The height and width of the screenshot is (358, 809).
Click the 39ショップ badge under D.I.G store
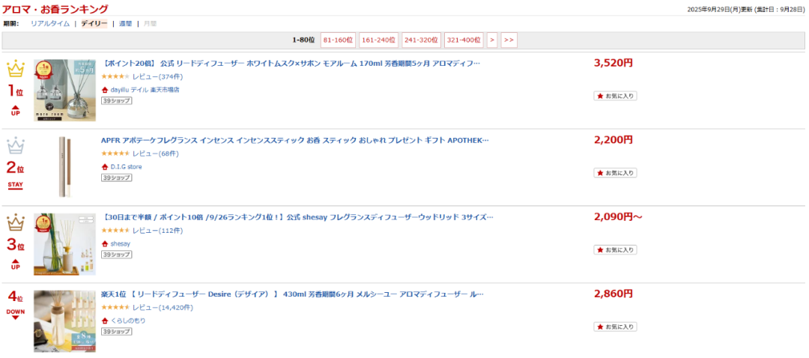[x=116, y=178]
